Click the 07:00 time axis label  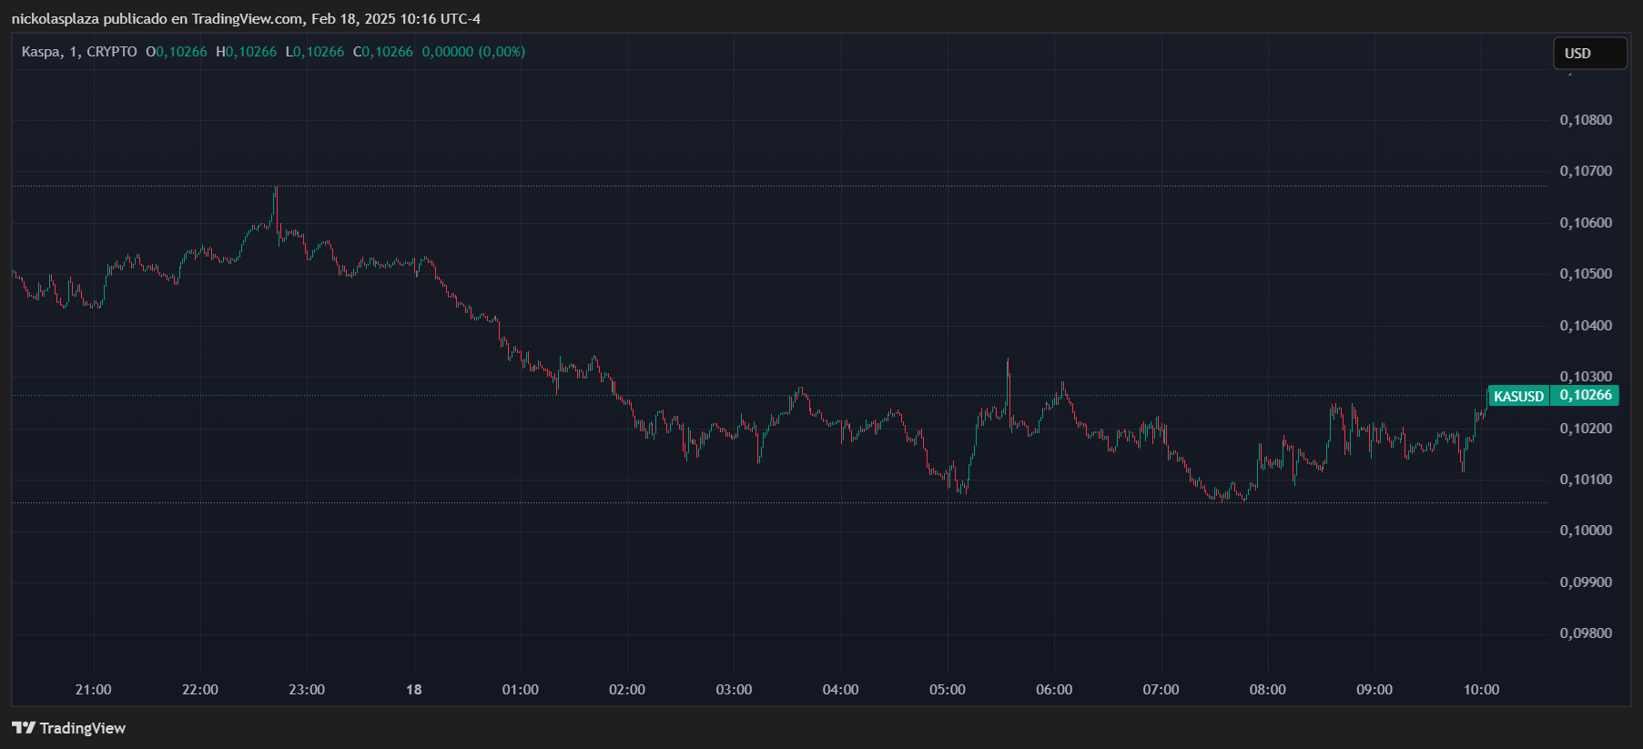(x=1161, y=690)
